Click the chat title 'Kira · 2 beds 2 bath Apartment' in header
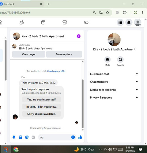The image size is (147, 153). coord(43,36)
